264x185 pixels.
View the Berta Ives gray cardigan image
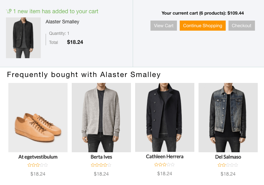click(101, 117)
